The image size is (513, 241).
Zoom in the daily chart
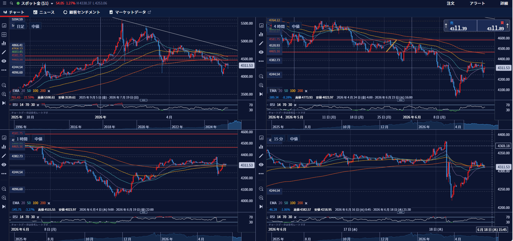(x=4, y=94)
